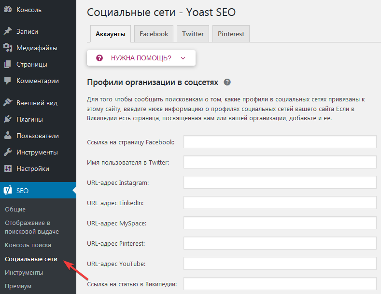
Task: Click the Пользователи person icon
Action: [8, 135]
